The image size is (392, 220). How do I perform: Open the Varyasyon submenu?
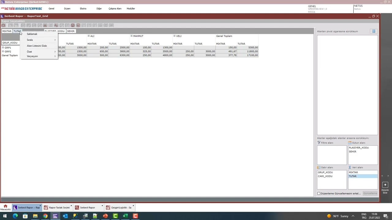point(39,56)
